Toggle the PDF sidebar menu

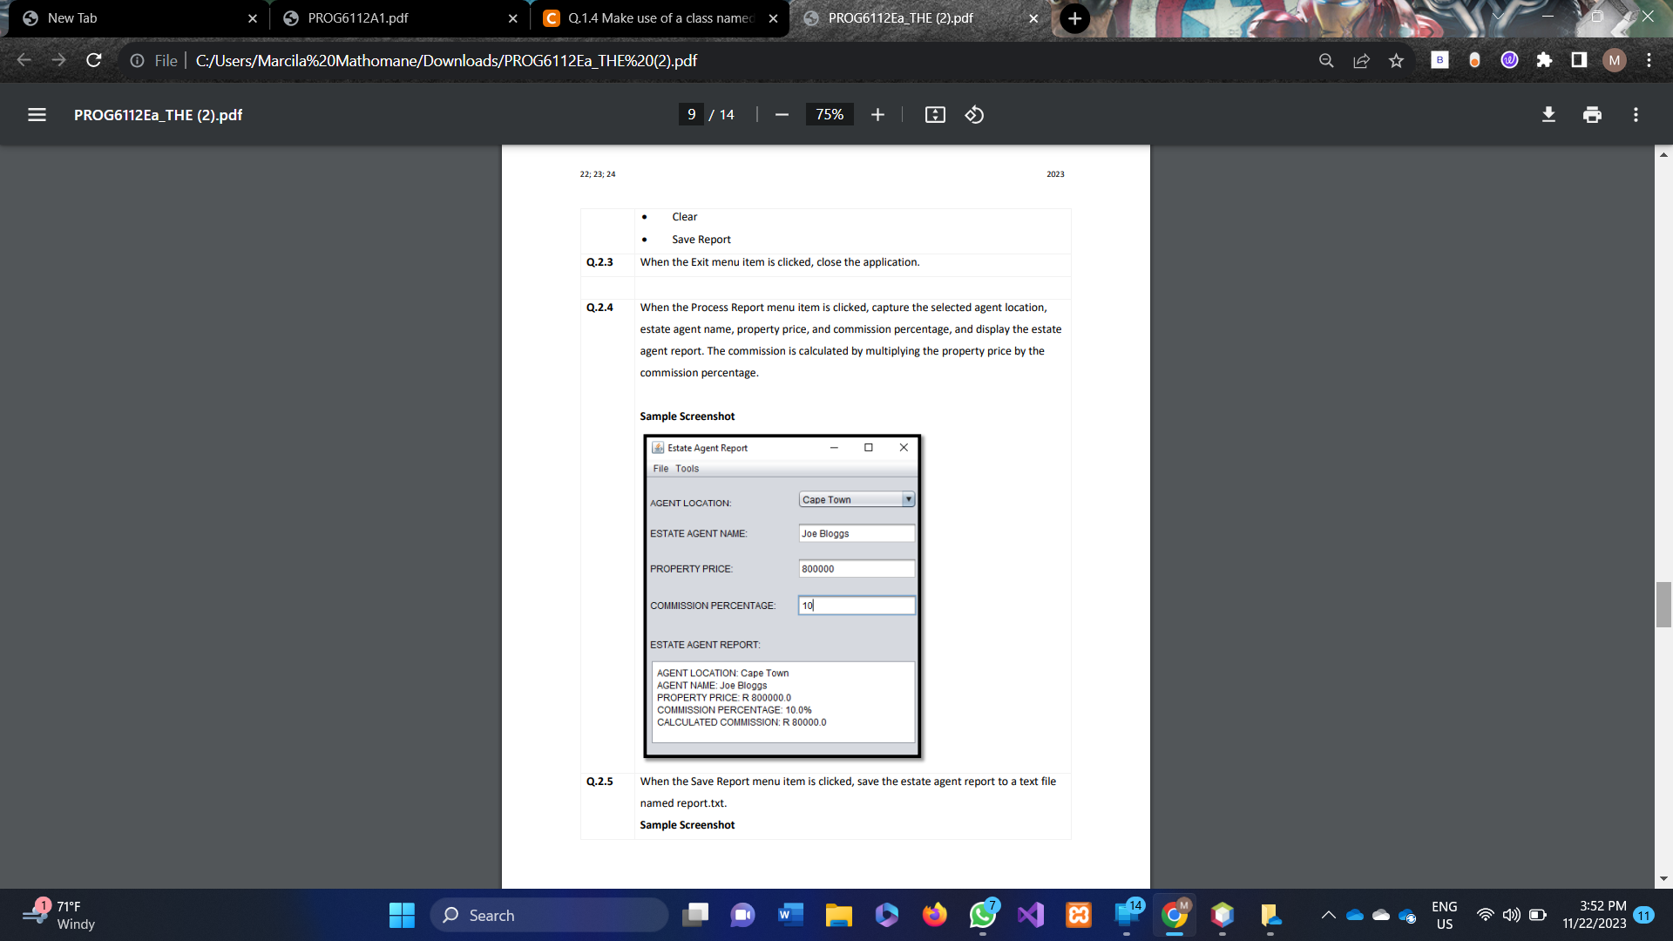coord(37,115)
